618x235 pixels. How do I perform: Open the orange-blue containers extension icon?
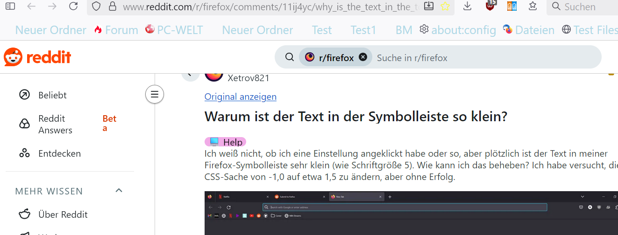(512, 6)
